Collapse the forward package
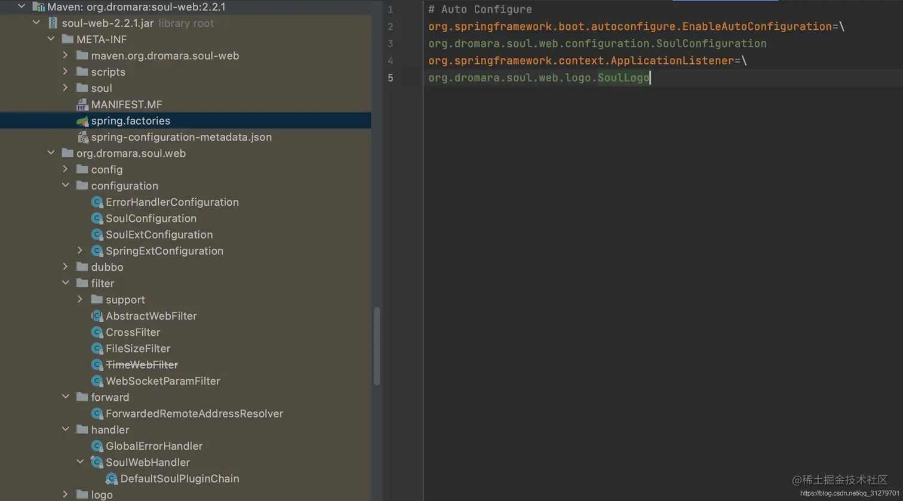 (66, 397)
